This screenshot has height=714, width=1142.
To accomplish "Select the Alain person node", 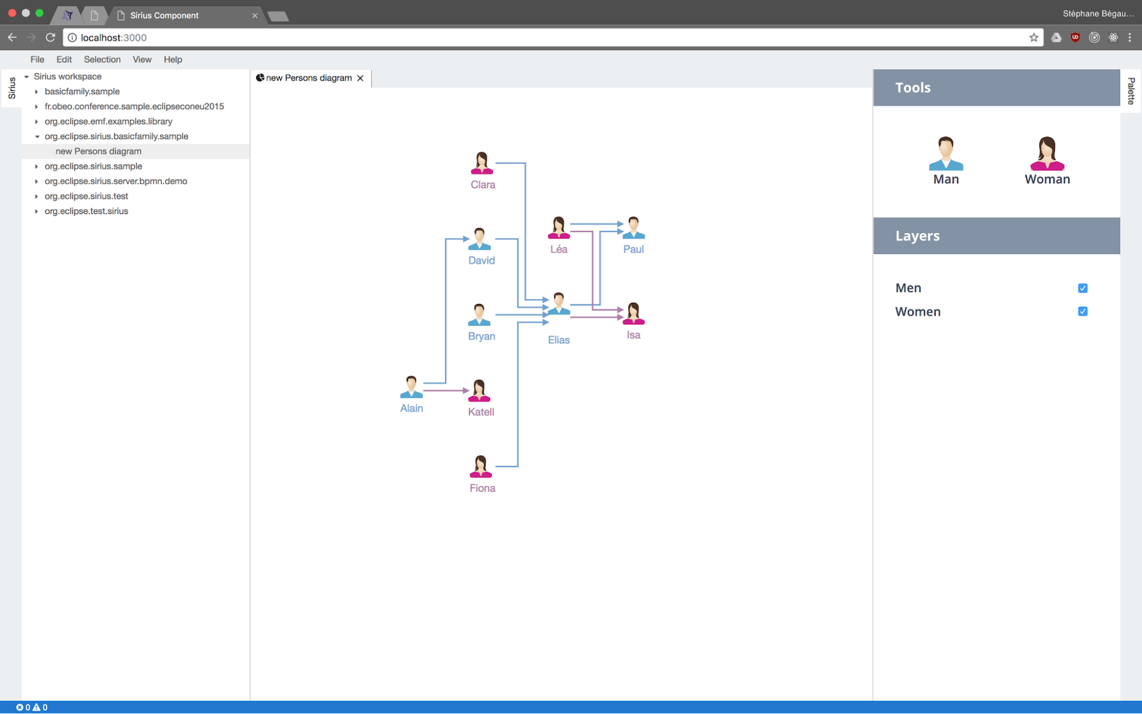I will (x=411, y=388).
